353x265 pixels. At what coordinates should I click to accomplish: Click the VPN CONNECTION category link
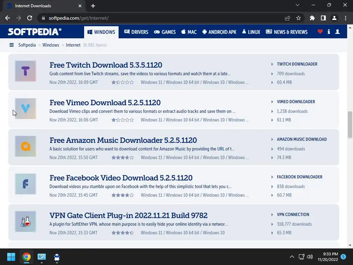click(293, 215)
